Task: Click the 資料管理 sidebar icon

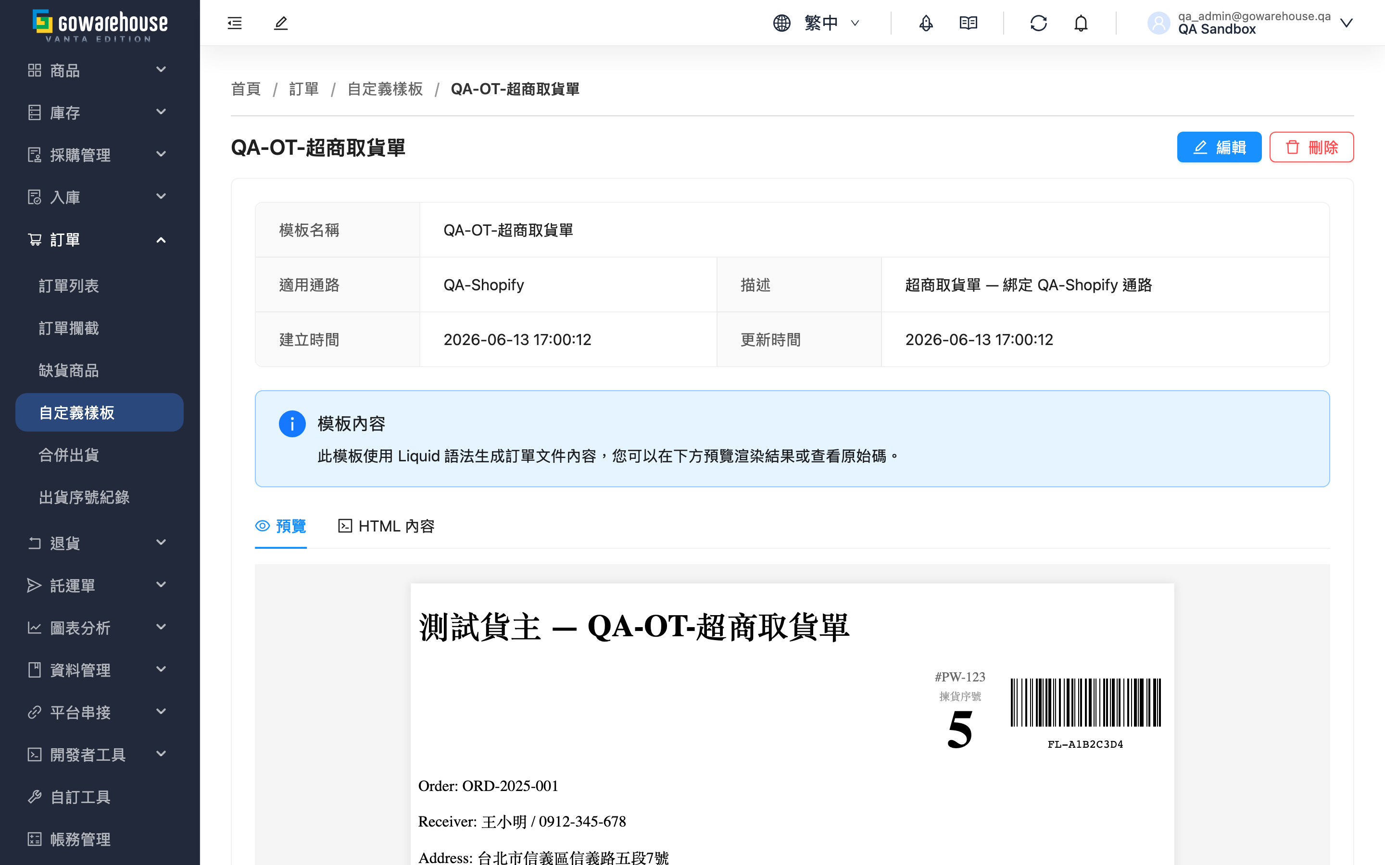Action: pyautogui.click(x=34, y=669)
